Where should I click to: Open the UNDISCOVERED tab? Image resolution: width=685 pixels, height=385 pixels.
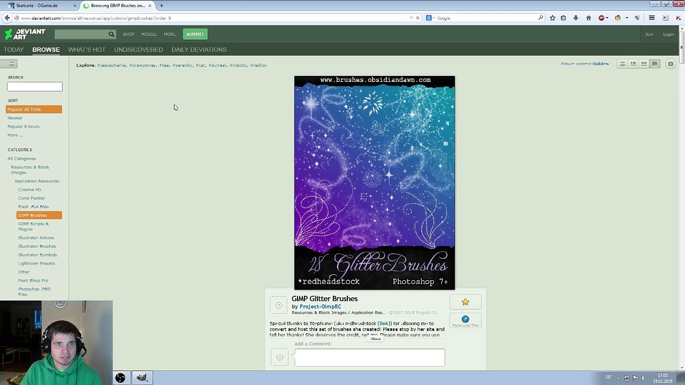(x=138, y=50)
